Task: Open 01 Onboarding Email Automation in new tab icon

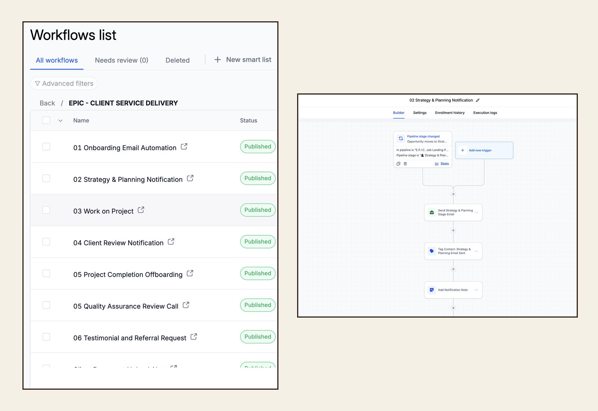Action: click(184, 146)
